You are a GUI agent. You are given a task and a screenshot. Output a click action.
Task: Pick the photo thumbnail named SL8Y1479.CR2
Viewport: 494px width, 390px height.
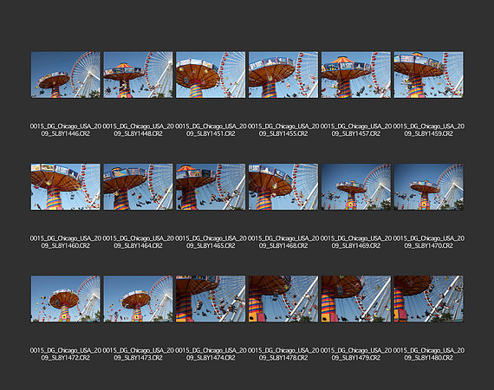tap(356, 299)
